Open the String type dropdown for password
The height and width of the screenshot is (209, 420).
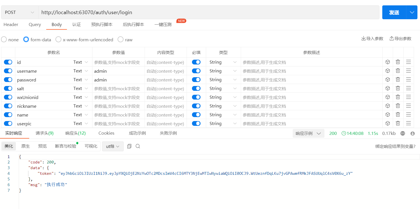pyautogui.click(x=223, y=80)
